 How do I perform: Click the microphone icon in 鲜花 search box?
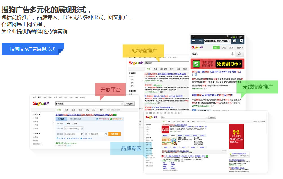click(233, 54)
